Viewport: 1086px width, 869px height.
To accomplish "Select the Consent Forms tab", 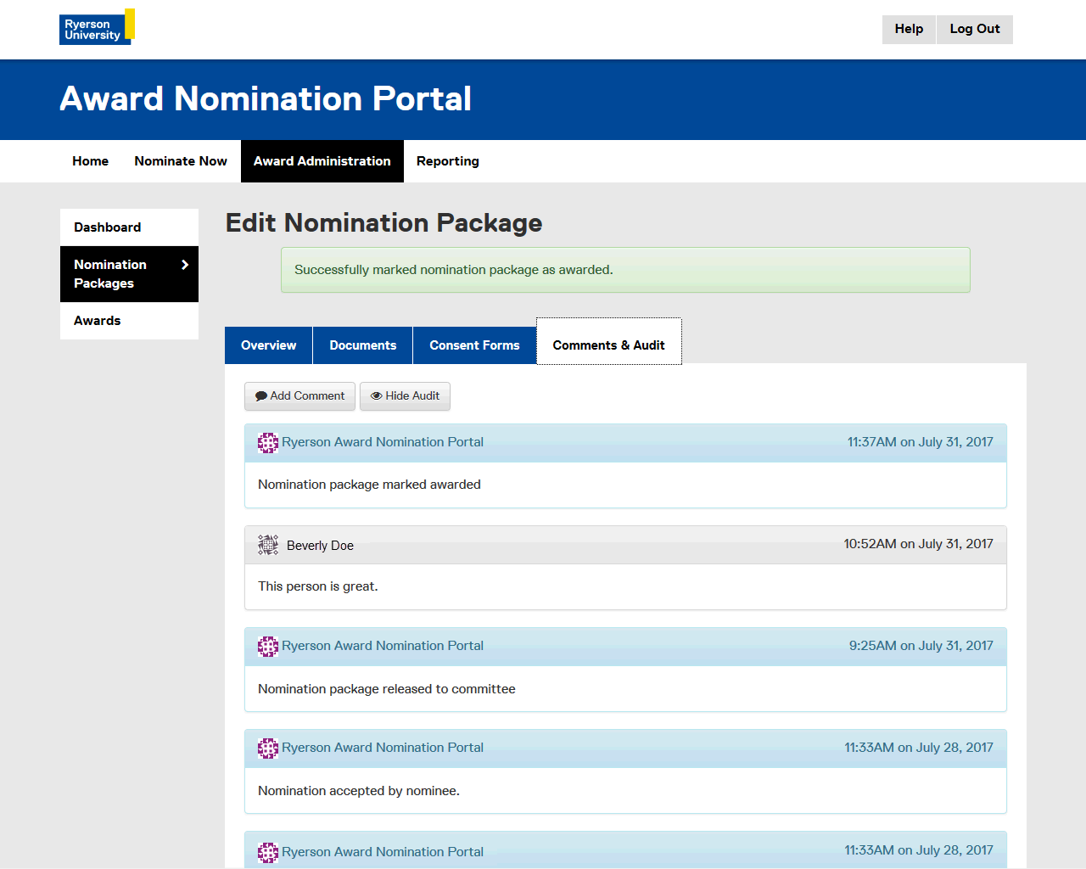I will point(474,345).
